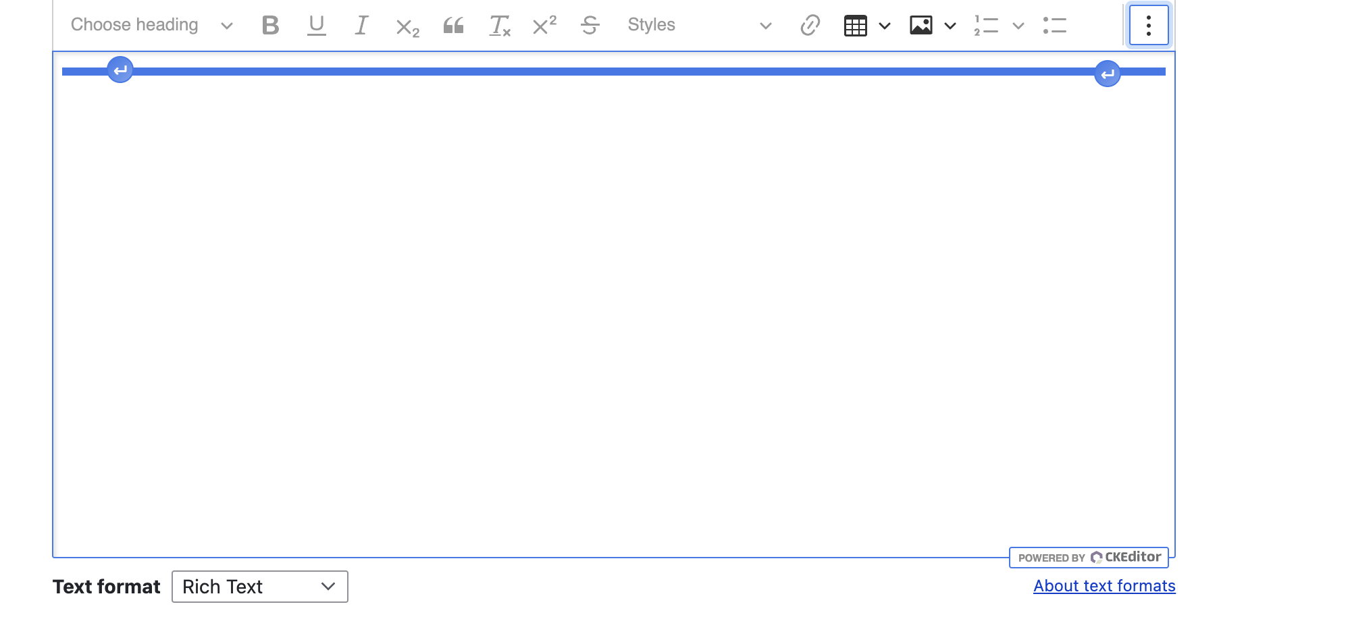Click the insert link icon

tap(810, 26)
